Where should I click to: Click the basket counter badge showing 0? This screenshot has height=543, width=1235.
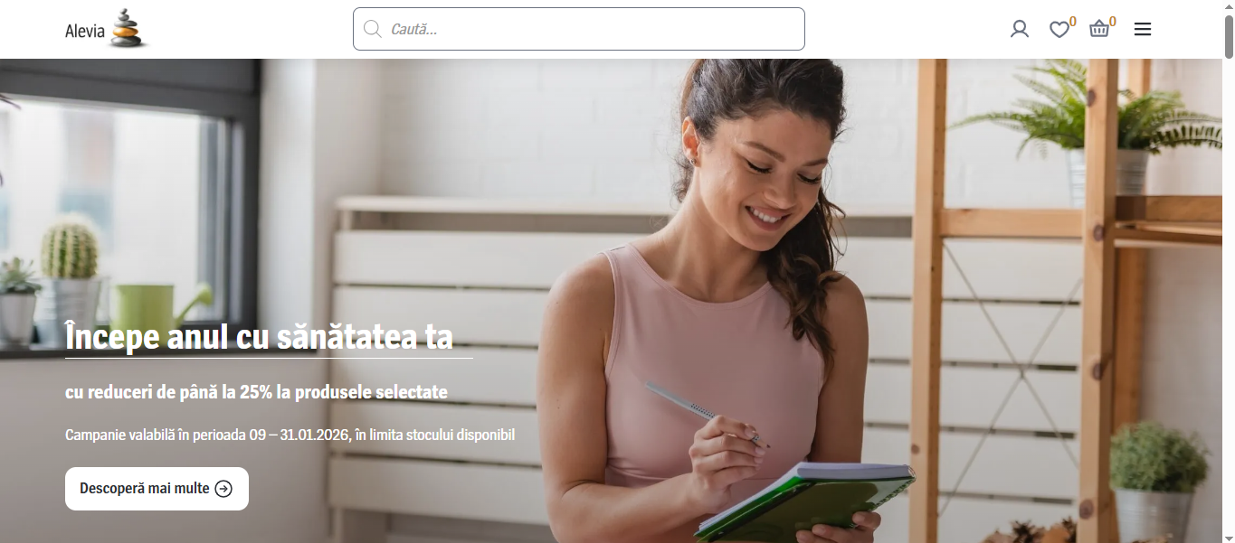coord(1113,21)
